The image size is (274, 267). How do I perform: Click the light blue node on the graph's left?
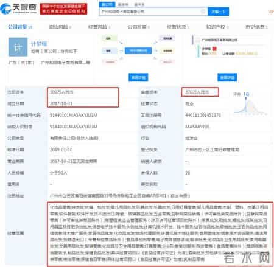click(x=110, y=50)
